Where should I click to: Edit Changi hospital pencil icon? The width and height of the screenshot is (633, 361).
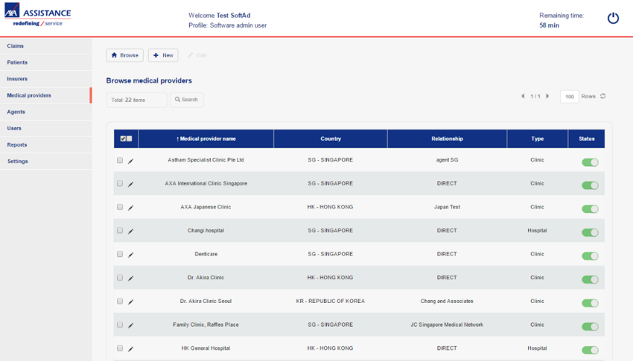[130, 231]
